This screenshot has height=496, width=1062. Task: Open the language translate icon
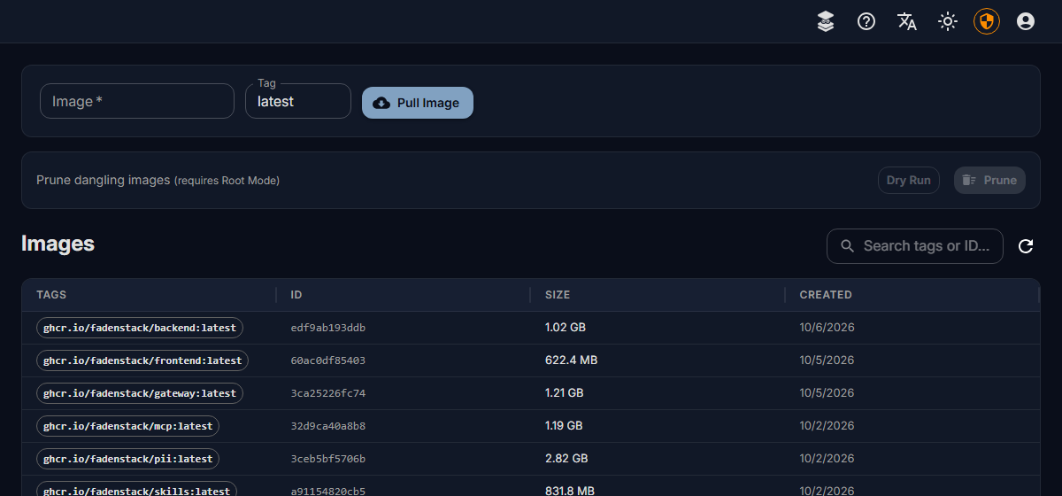tap(907, 21)
